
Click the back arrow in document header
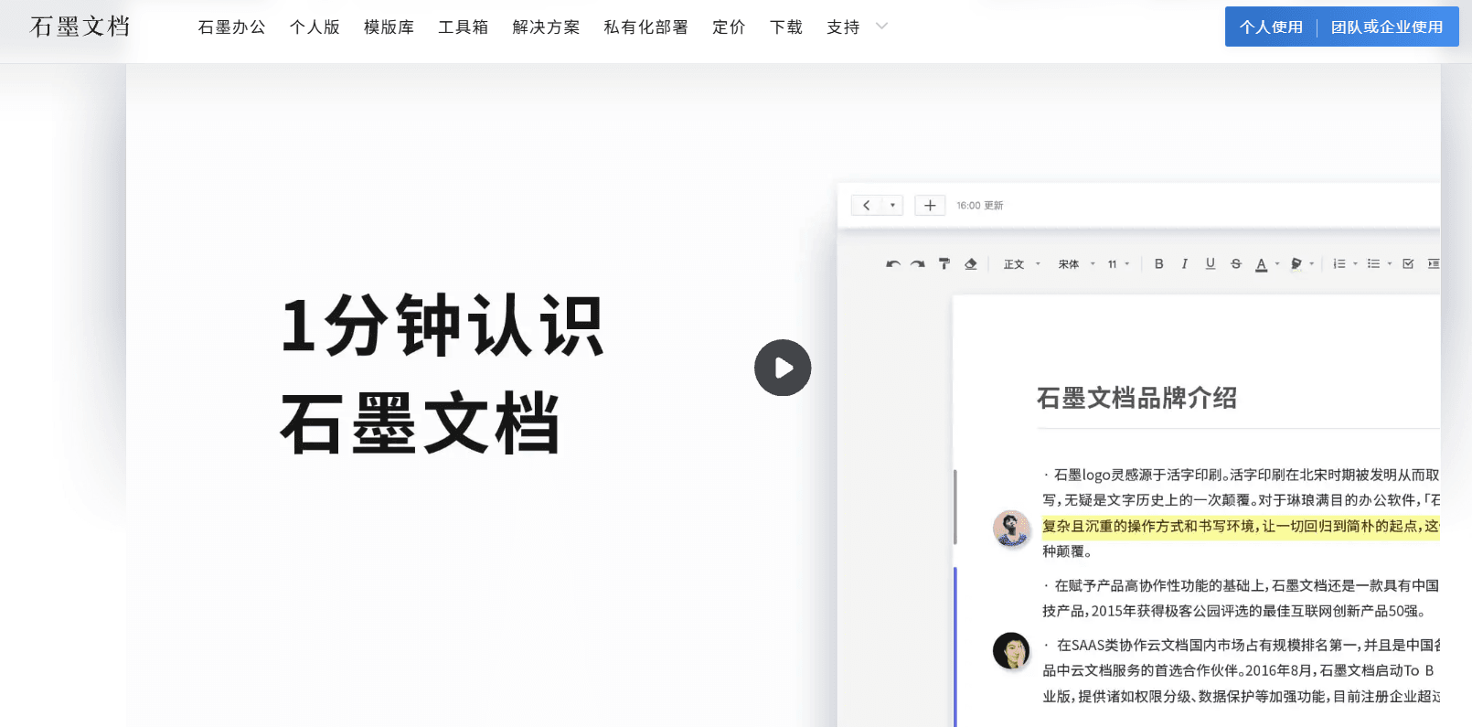[867, 206]
